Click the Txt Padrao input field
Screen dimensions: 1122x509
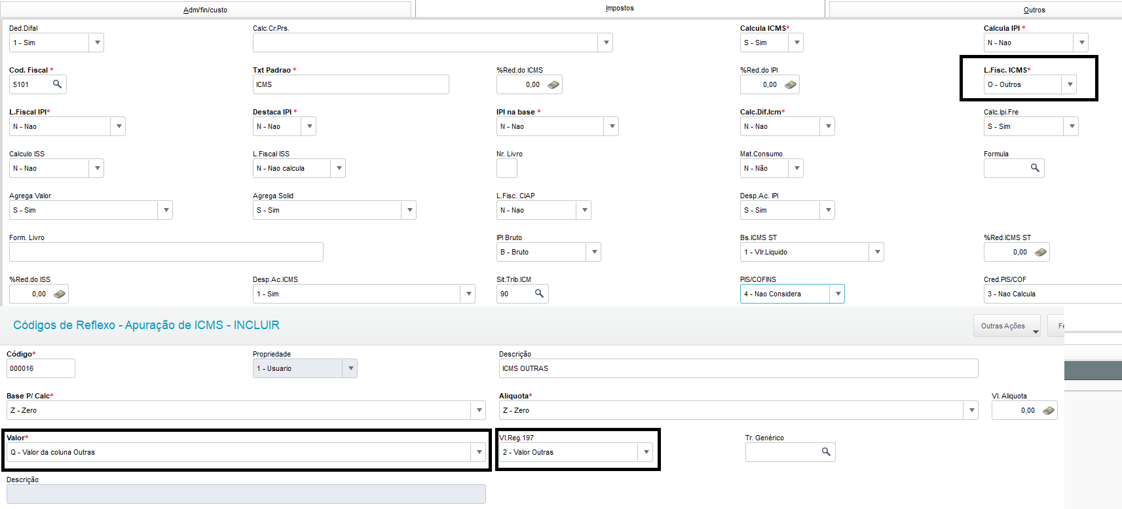point(351,84)
